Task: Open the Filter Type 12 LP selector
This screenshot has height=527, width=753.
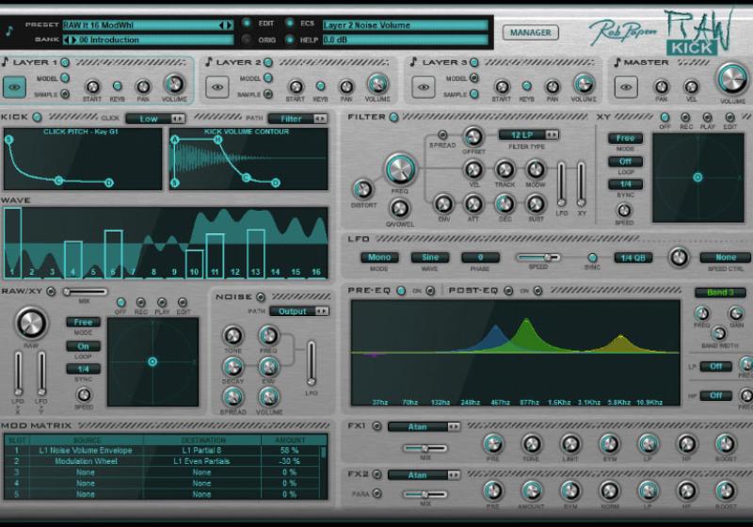Action: point(528,135)
